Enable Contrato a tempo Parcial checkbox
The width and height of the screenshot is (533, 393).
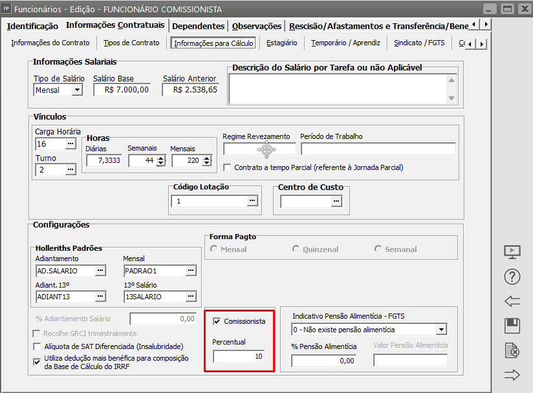coord(227,167)
